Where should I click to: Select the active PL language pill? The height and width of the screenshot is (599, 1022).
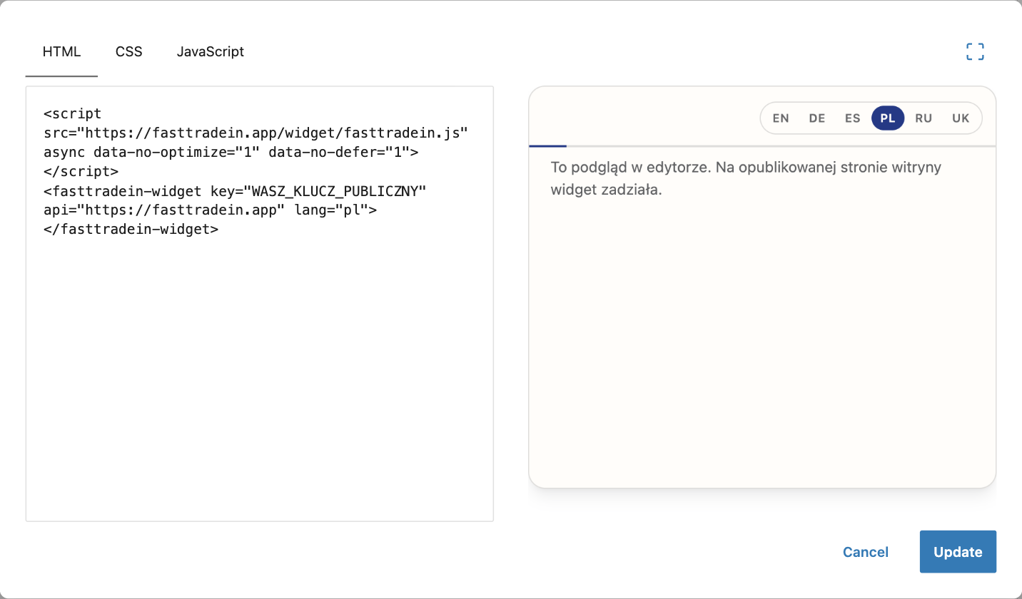pos(888,118)
